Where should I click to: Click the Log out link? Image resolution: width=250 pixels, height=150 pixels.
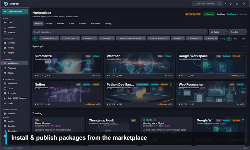click(x=243, y=14)
